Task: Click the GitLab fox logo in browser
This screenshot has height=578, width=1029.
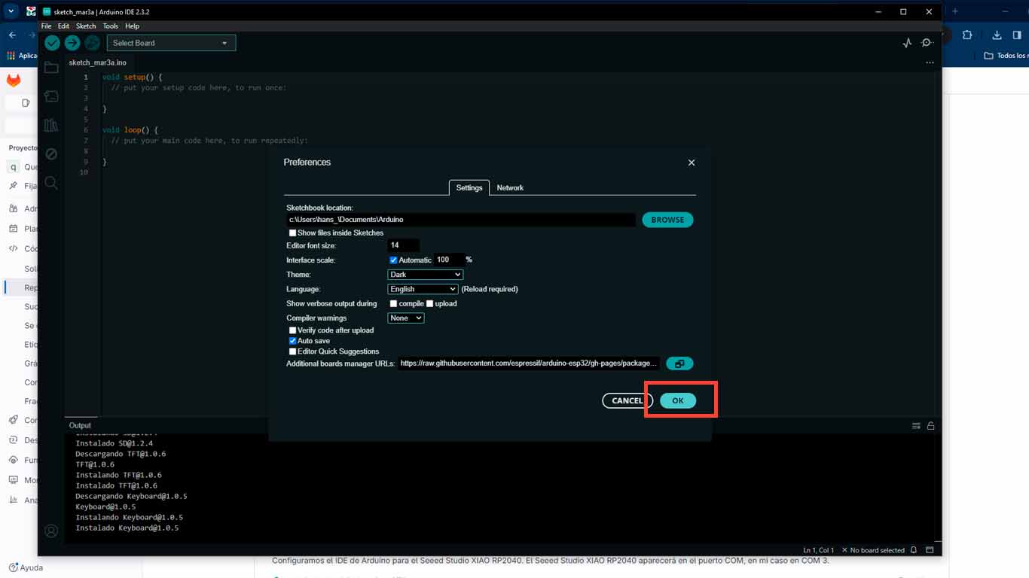Action: click(x=14, y=81)
